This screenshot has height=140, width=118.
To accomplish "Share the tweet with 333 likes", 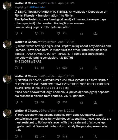I will click(x=95, y=102).
